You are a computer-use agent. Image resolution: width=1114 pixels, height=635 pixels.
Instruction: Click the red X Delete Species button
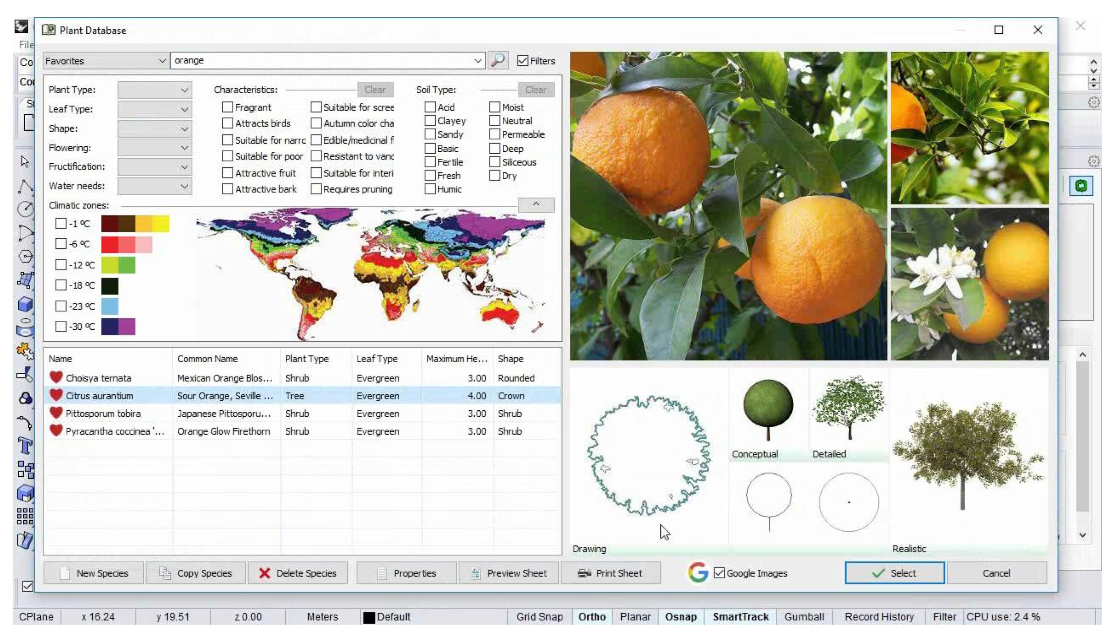pos(298,573)
